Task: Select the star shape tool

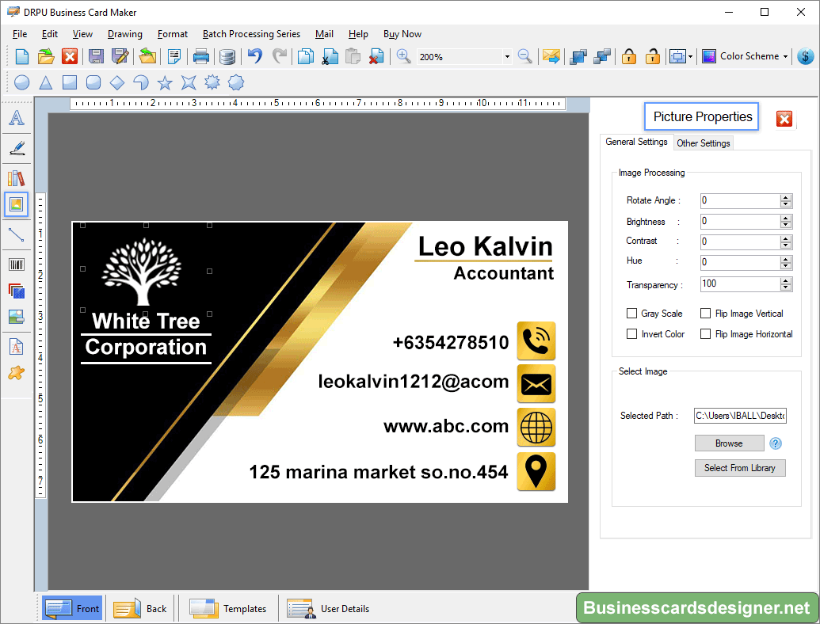Action: pyautogui.click(x=165, y=82)
